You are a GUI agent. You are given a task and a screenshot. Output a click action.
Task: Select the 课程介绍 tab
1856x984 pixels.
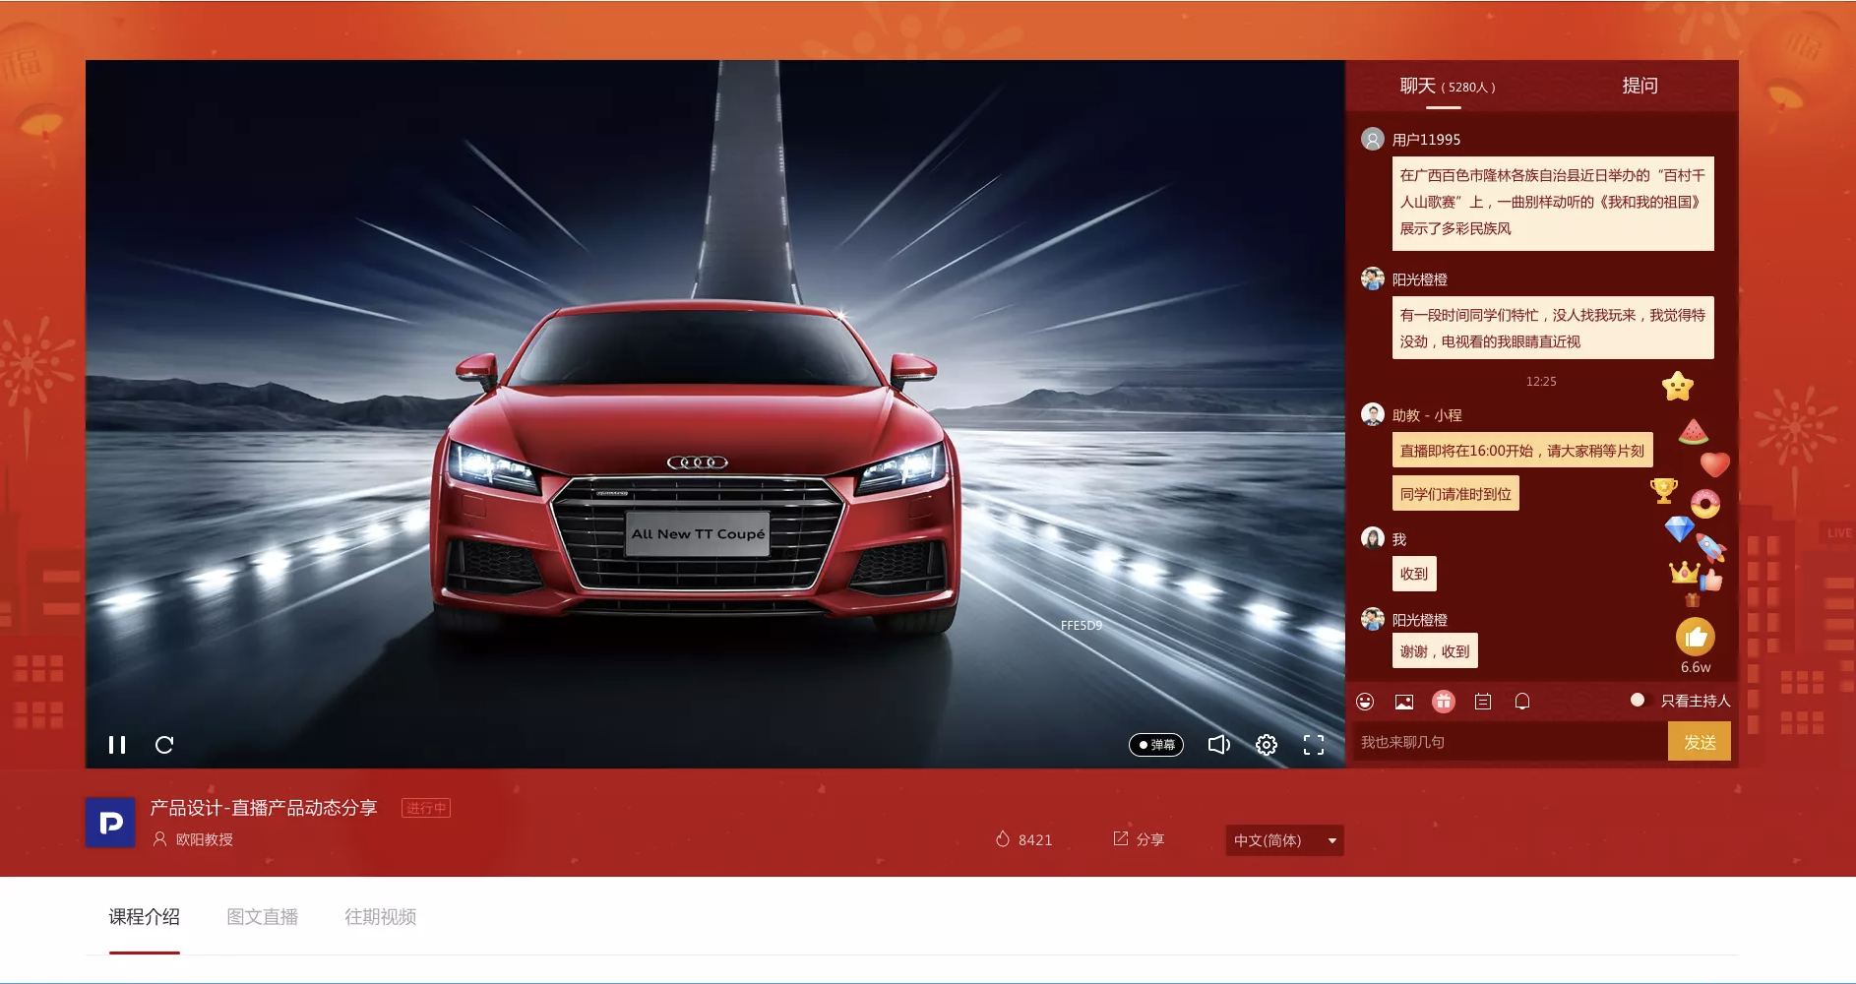pos(145,917)
